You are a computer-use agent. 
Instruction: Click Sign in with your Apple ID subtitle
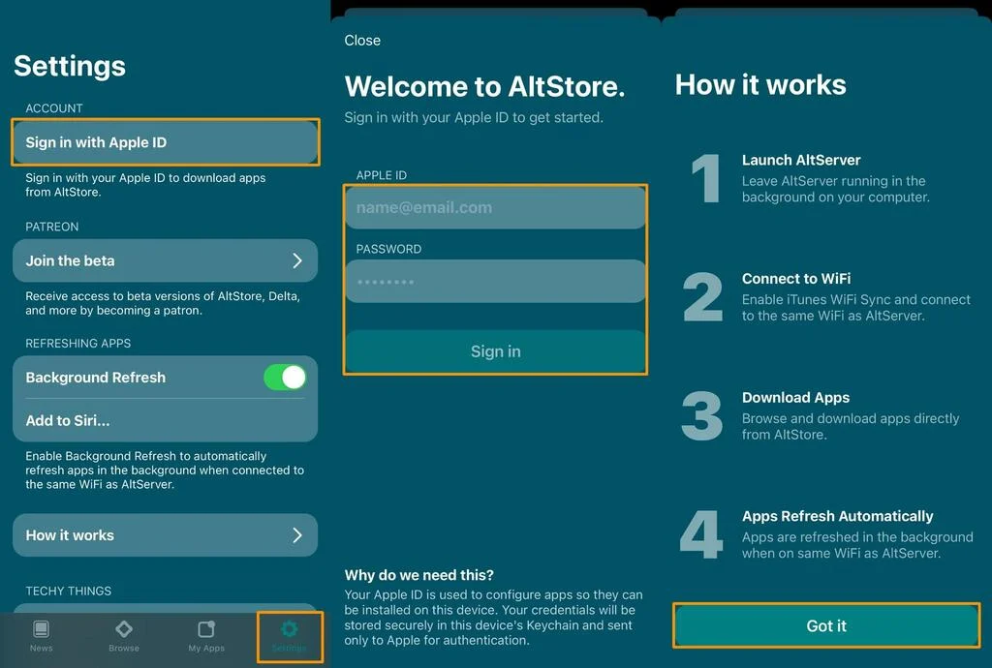tap(474, 117)
